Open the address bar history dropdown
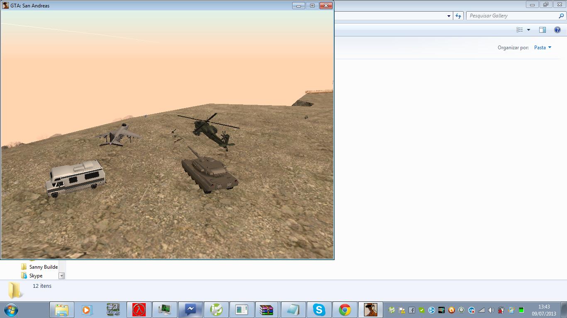The width and height of the screenshot is (567, 318). [x=449, y=16]
